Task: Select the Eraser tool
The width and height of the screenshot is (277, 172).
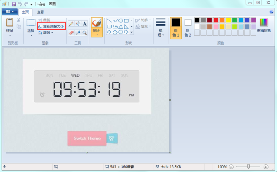Action: click(71, 33)
